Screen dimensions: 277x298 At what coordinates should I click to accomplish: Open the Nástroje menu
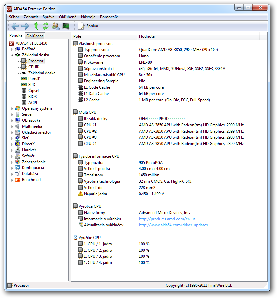pyautogui.click(x=88, y=17)
